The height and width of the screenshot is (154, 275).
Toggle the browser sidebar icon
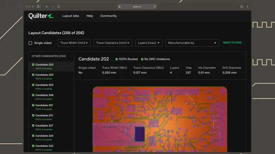[39, 7]
